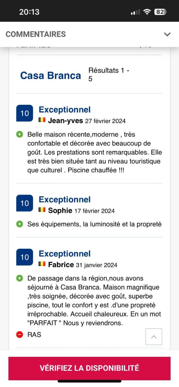Collapse the Commentaires section chevron
This screenshot has height=387, width=179.
point(167,34)
